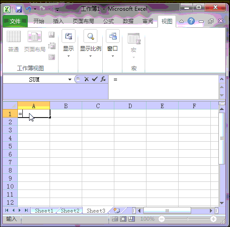Open Excel Help question mark icon
Viewport: 230px width, 227px height.
(191, 21)
